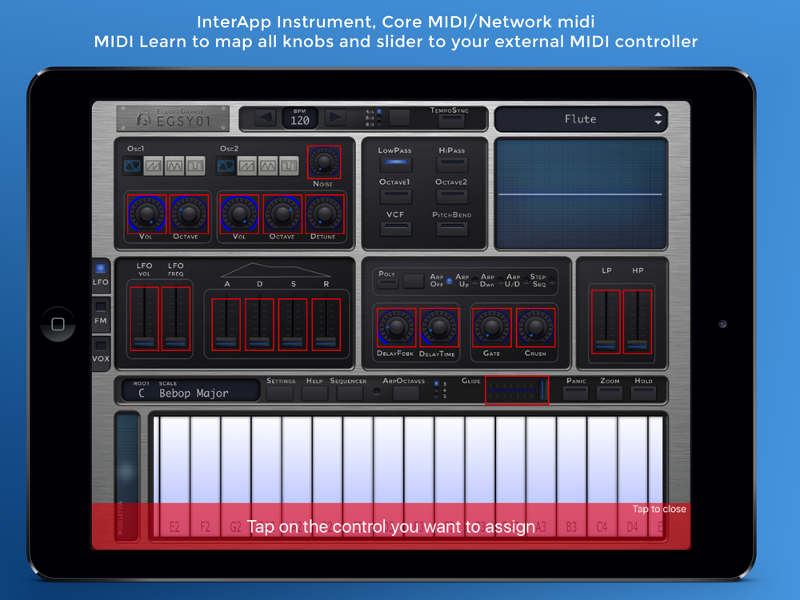Click the LFO Freq slider

click(176, 318)
